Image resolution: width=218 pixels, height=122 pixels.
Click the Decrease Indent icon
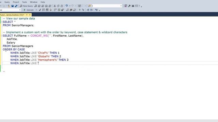(x=88, y=10)
